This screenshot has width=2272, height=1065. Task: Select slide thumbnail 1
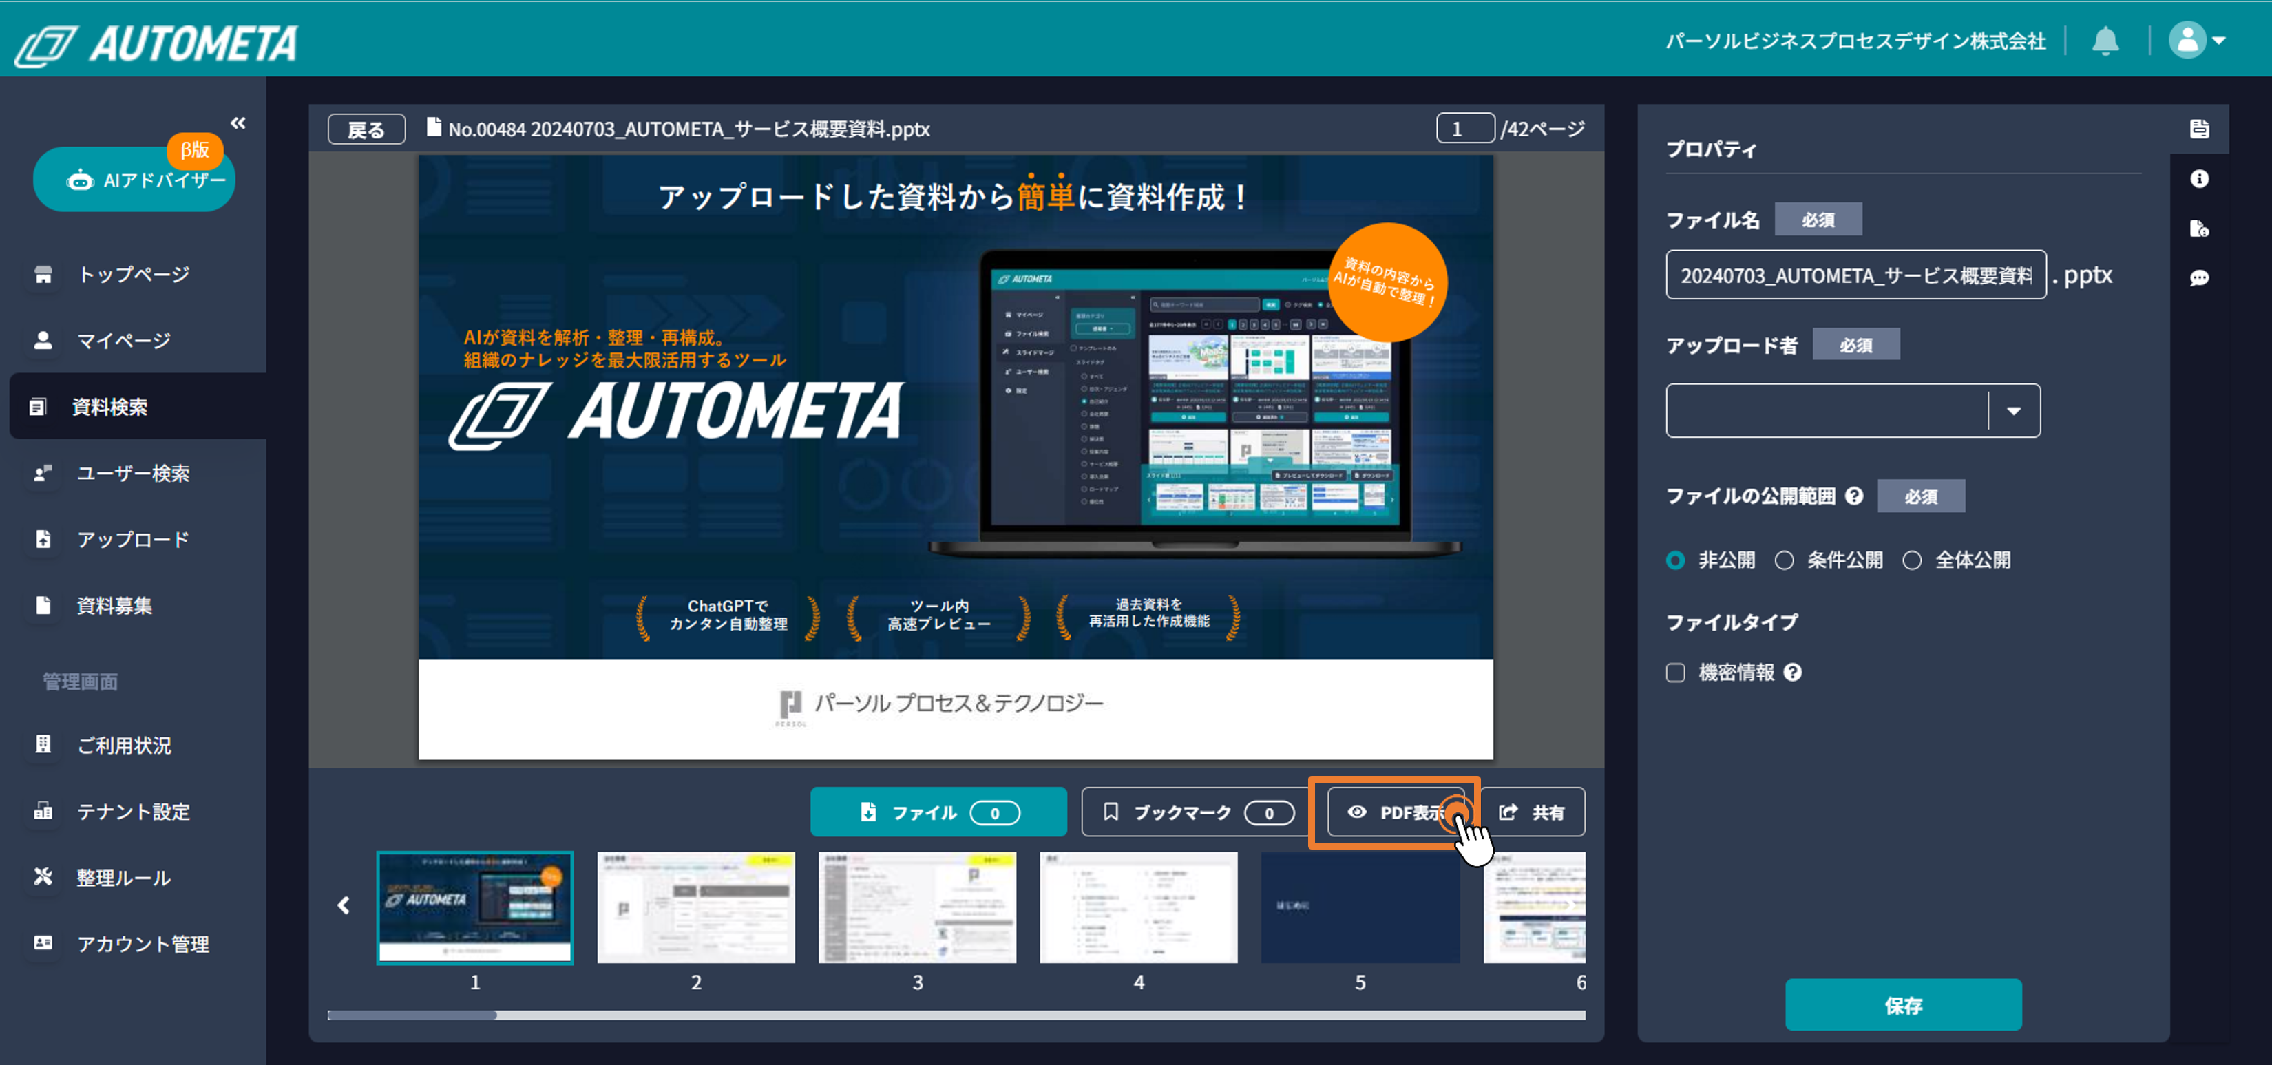point(475,907)
